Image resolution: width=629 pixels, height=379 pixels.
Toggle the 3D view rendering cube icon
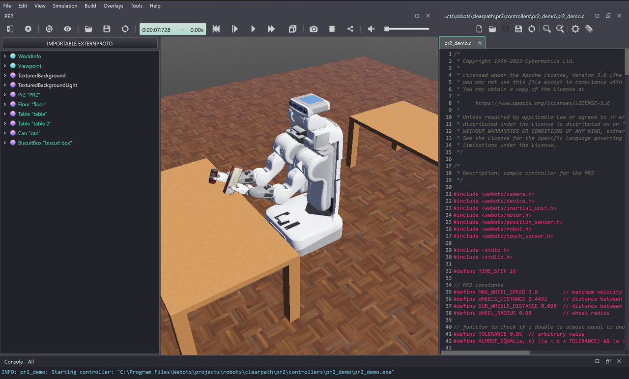pos(292,29)
